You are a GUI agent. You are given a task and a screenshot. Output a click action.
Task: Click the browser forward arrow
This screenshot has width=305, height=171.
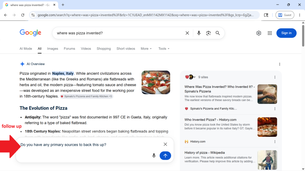tap(14, 15)
